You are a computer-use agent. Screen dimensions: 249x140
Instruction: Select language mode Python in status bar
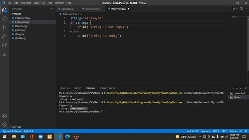(x=233, y=131)
